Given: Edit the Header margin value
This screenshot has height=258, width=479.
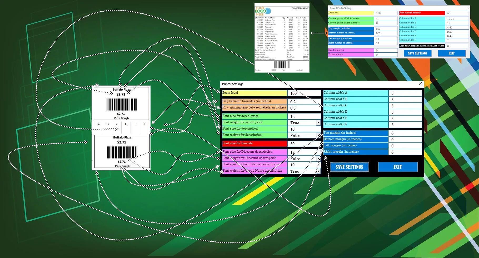Looking at the screenshot, I should tap(386, 50).
